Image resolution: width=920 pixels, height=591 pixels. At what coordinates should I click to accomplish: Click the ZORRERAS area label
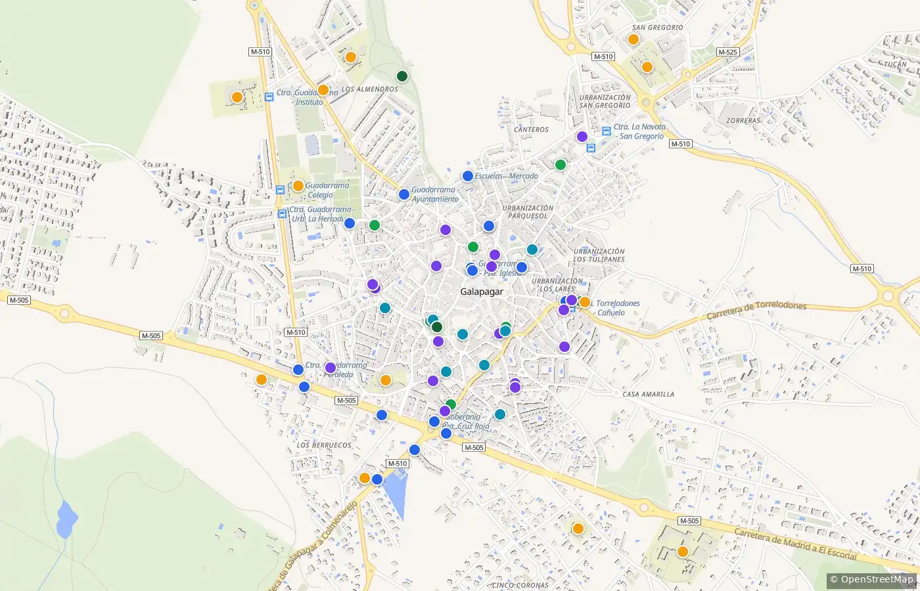[x=743, y=121]
